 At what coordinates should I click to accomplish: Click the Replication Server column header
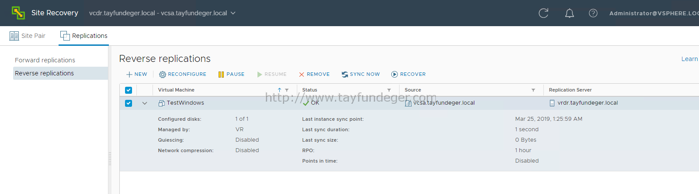(x=570, y=90)
